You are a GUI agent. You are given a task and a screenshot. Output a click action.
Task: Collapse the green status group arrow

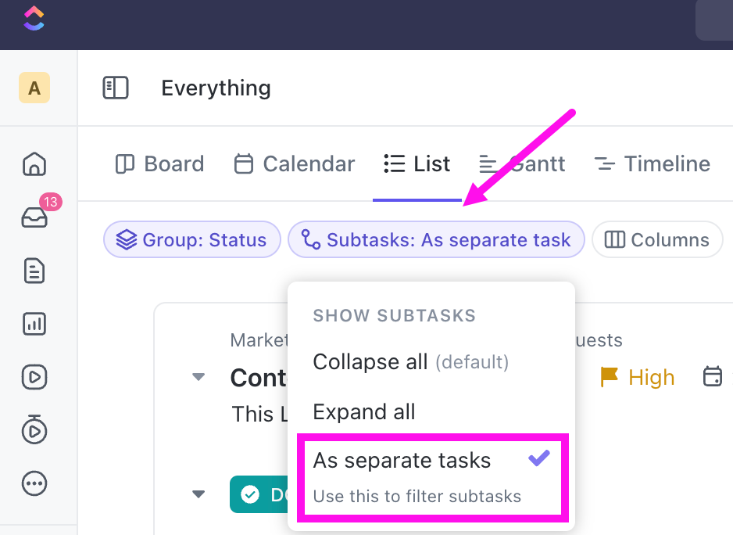[x=198, y=494]
